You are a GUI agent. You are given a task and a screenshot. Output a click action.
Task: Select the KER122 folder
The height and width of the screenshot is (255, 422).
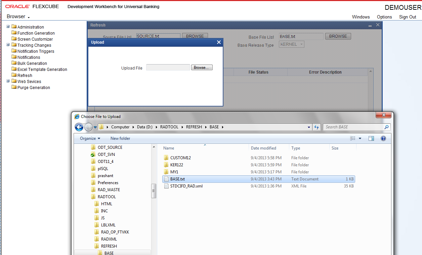point(176,165)
